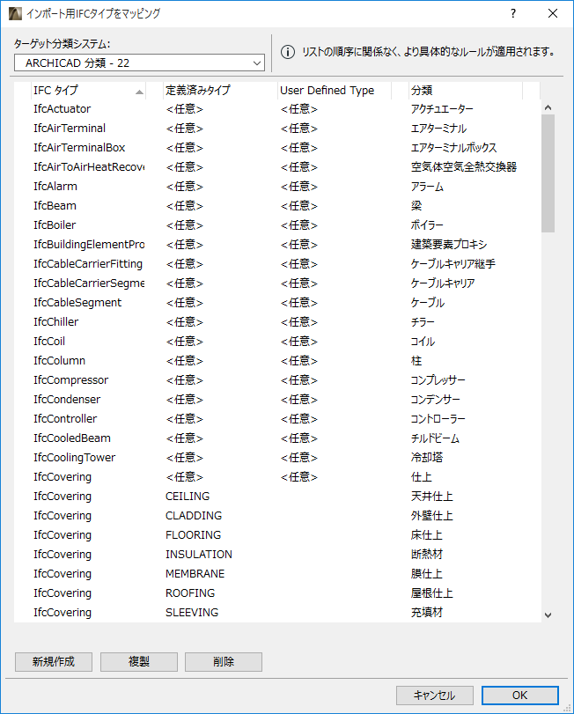This screenshot has height=714, width=574.
Task: Select the IfcCooledBeam row
Action: (277, 438)
